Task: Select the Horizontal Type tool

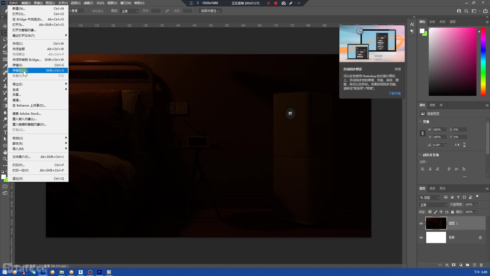Action: [5, 132]
